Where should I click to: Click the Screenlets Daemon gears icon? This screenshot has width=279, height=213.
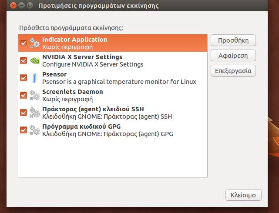(34, 95)
